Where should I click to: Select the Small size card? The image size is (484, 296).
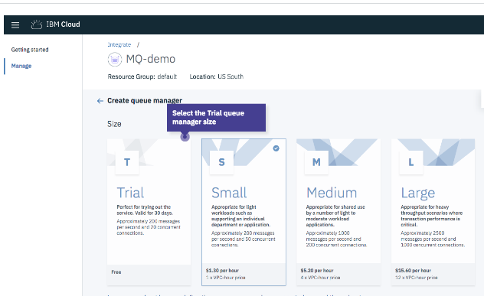click(x=244, y=212)
